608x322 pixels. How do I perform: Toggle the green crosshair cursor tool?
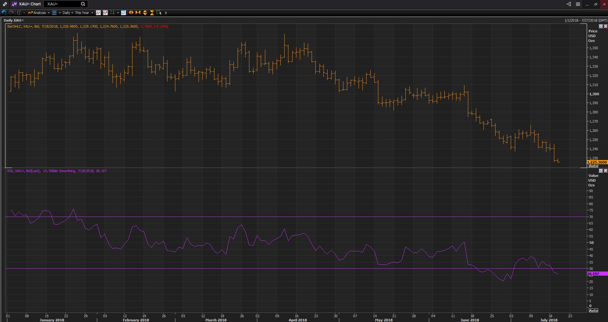pos(112,13)
